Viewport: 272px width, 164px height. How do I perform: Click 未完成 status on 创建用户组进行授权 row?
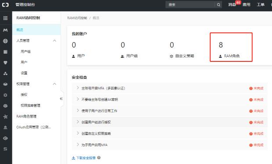258,122
